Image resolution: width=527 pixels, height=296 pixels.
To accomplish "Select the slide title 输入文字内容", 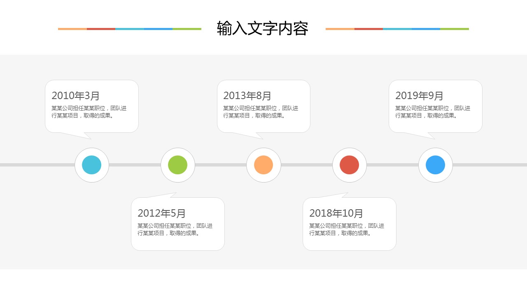I will tap(263, 29).
